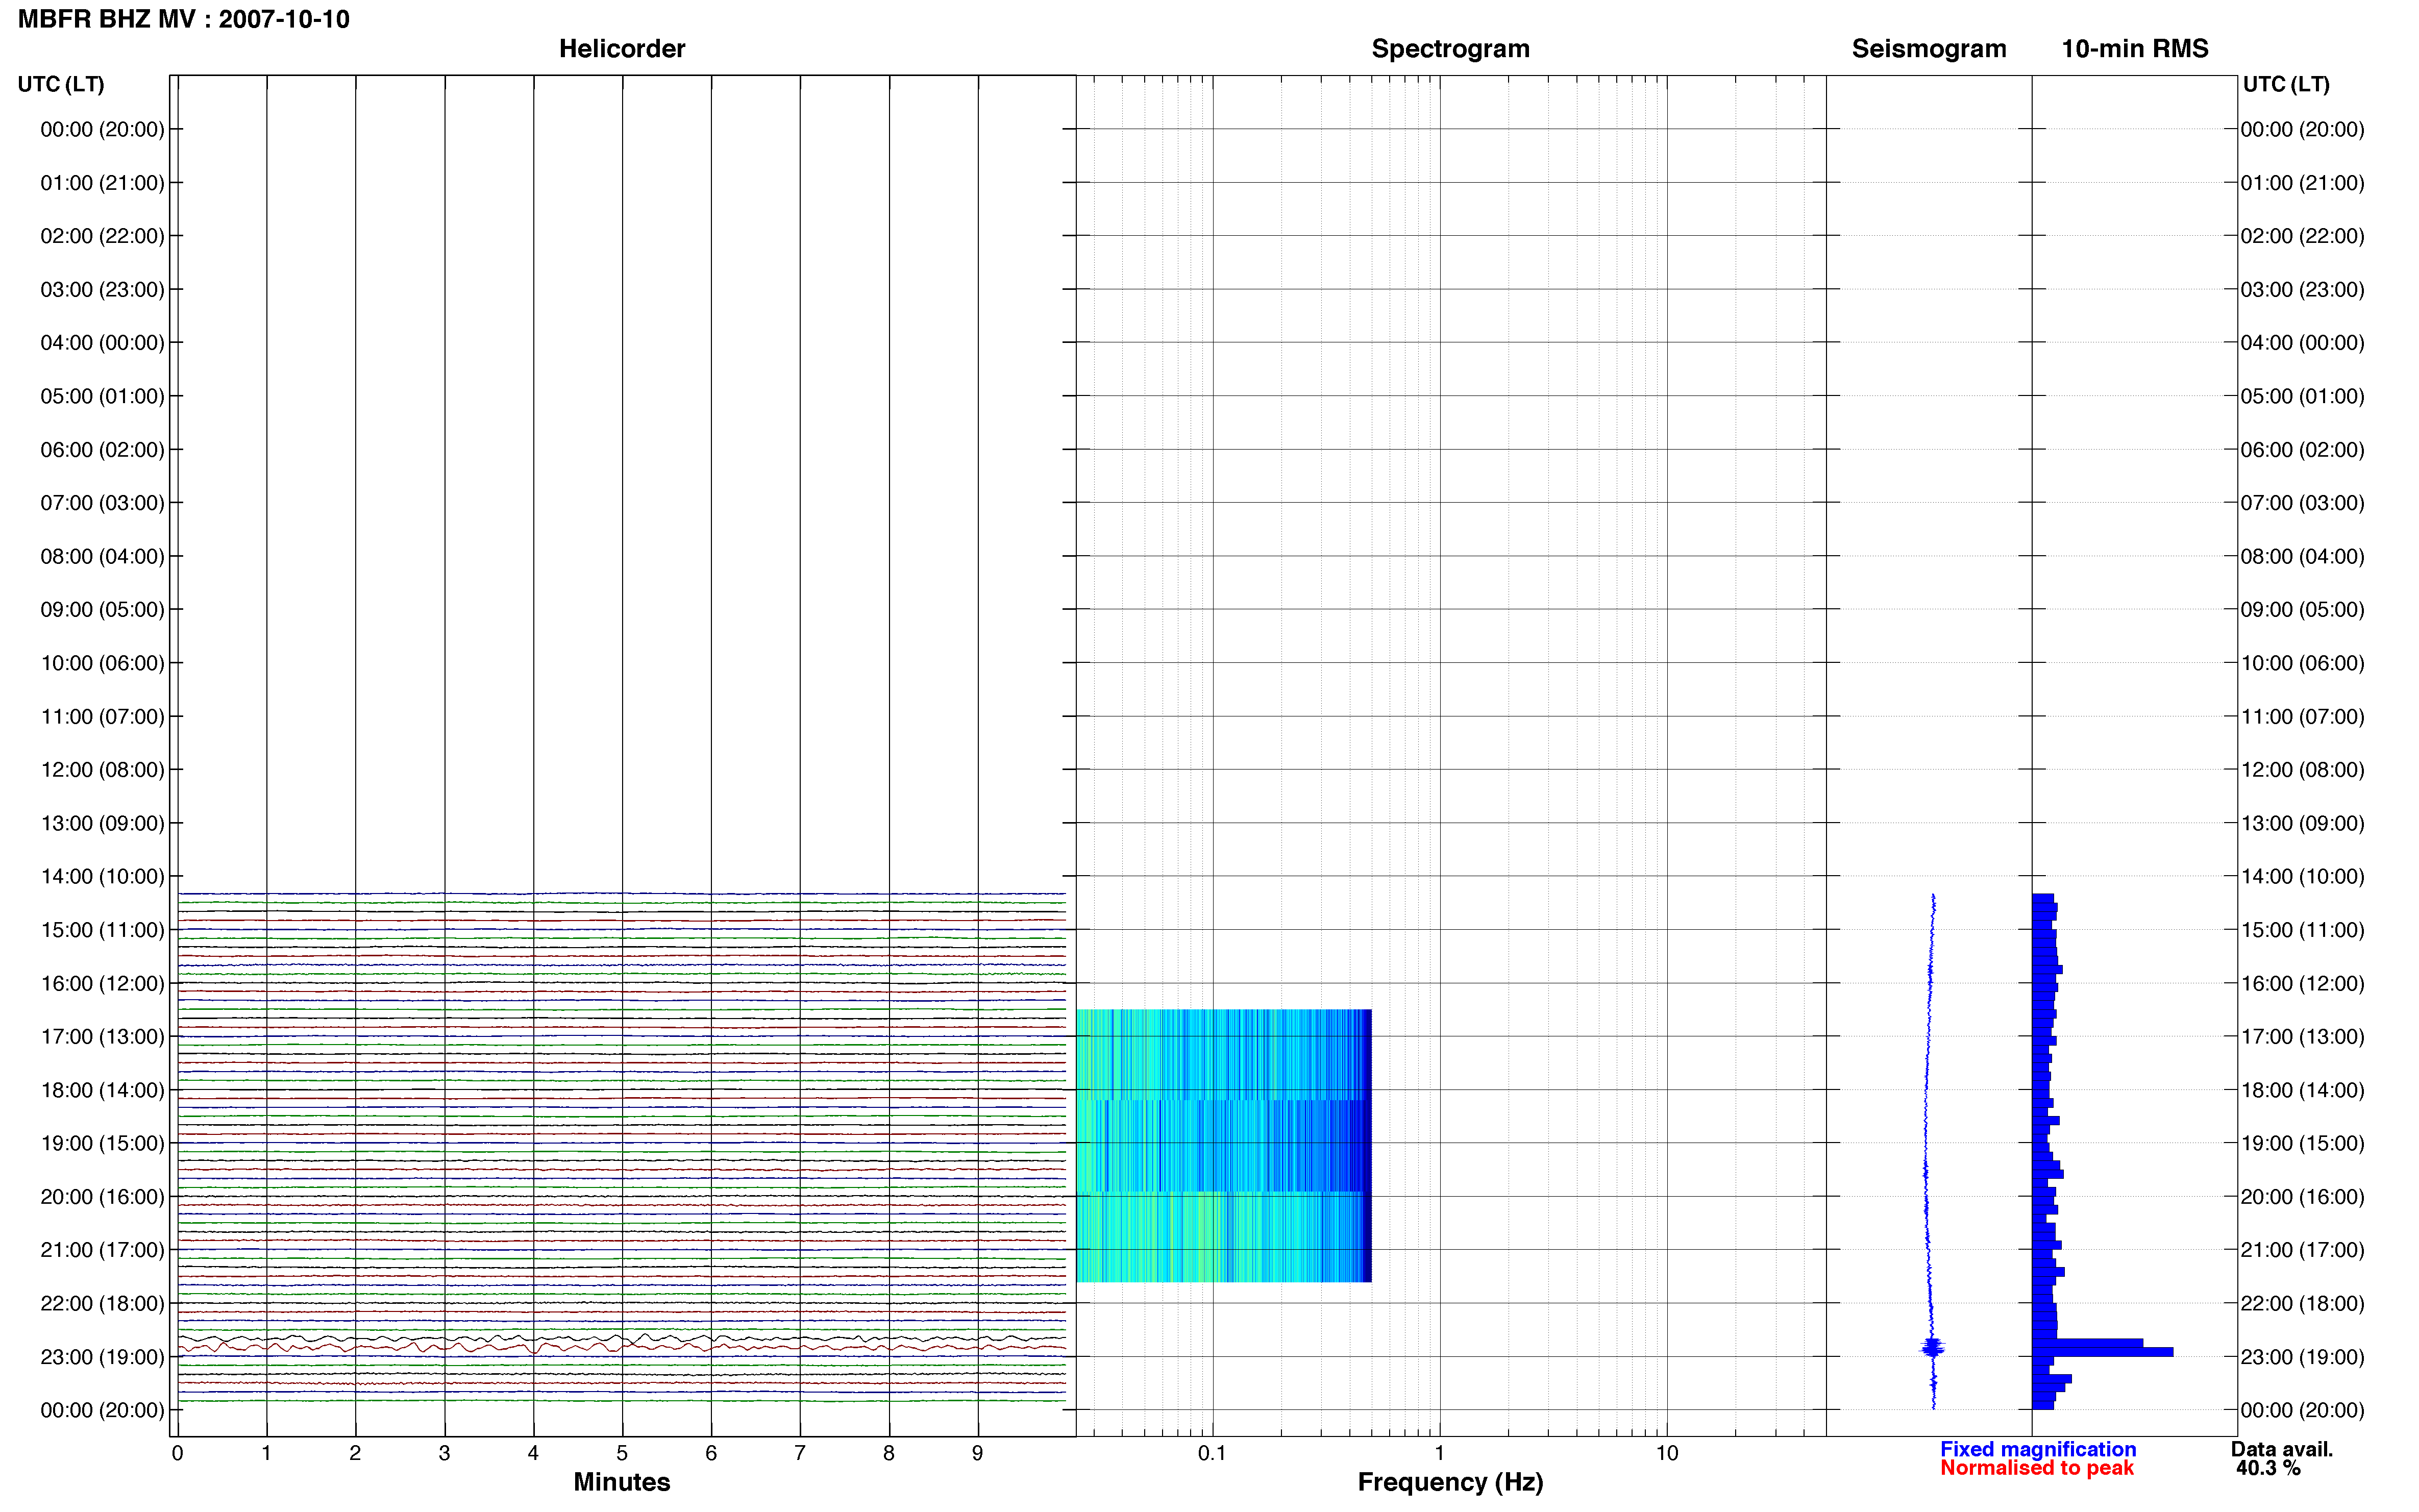This screenshot has height=1512, width=2419.
Task: Click the minute tick label '9'
Action: (978, 1453)
